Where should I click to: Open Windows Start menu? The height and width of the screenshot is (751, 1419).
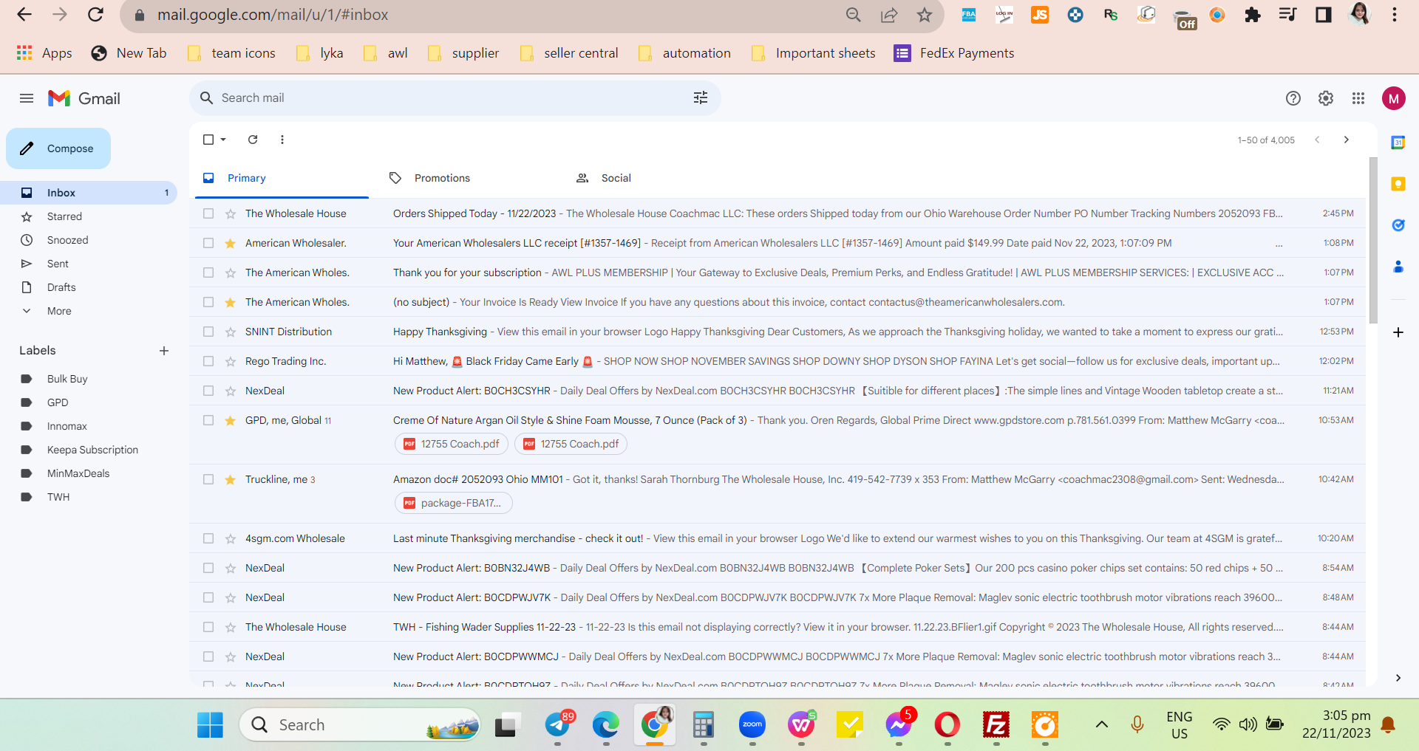coord(210,725)
